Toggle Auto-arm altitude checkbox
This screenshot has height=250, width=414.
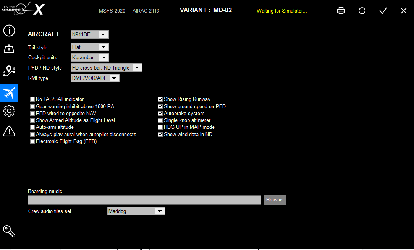point(32,127)
